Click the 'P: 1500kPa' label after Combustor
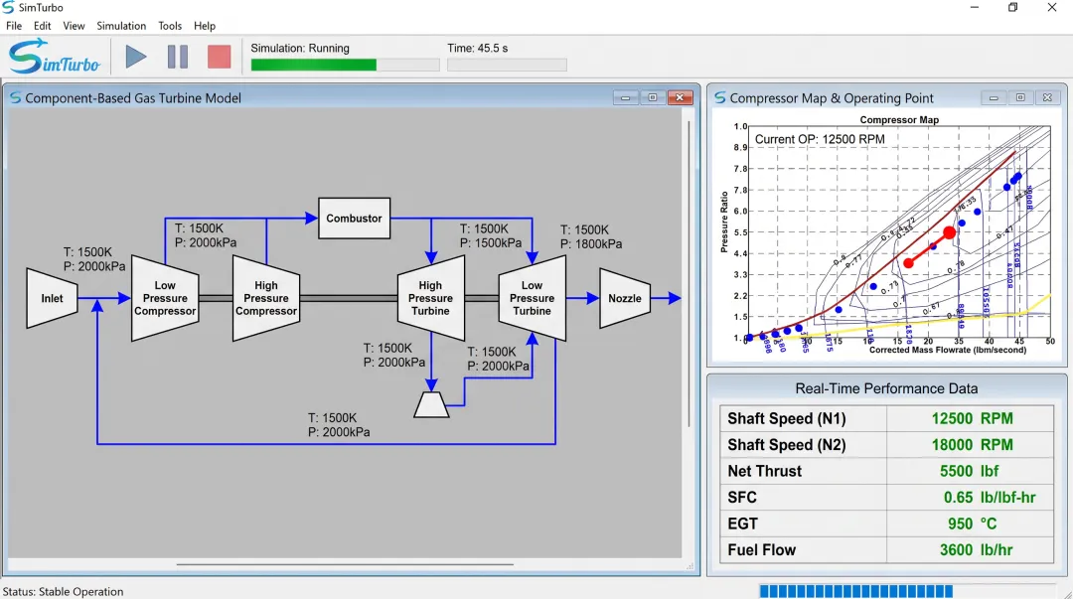The width and height of the screenshot is (1073, 599). (491, 242)
